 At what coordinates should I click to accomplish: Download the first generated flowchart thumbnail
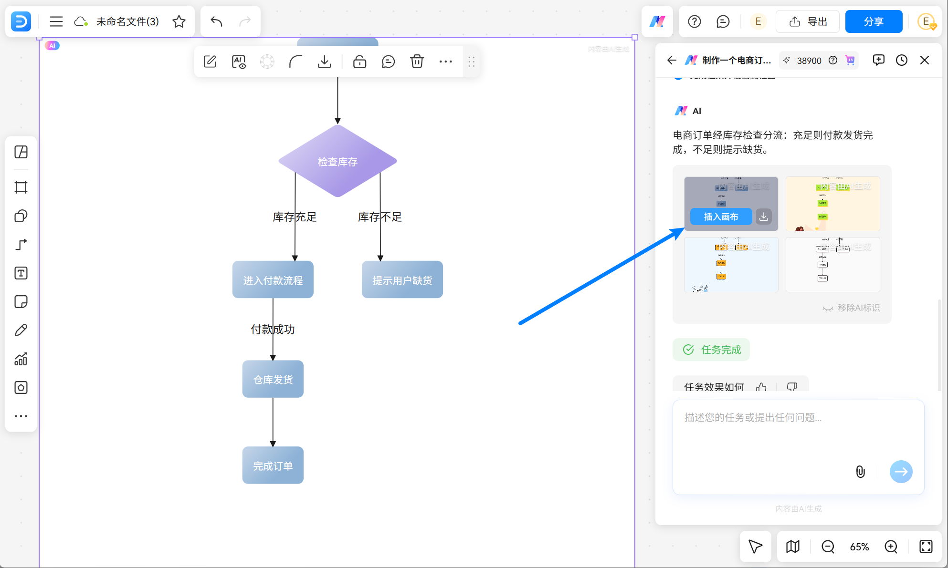pyautogui.click(x=764, y=217)
